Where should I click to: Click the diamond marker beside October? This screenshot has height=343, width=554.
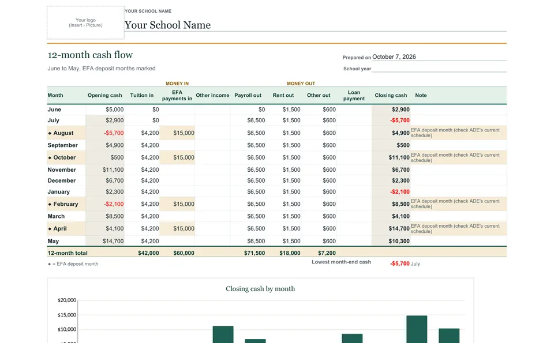(50, 158)
